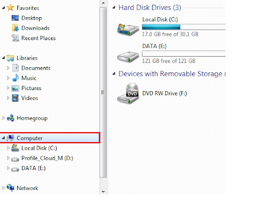Click '17.0 GB free of 30.1 GB' text
Viewport: 266px width, 203px height.
170,34
